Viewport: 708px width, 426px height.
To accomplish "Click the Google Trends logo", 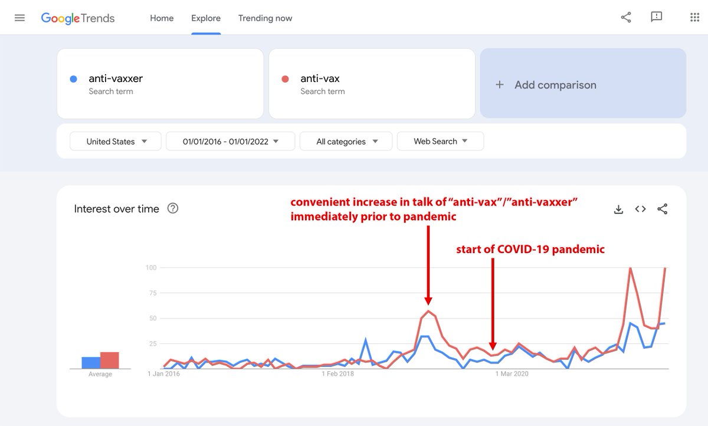I will (x=78, y=18).
